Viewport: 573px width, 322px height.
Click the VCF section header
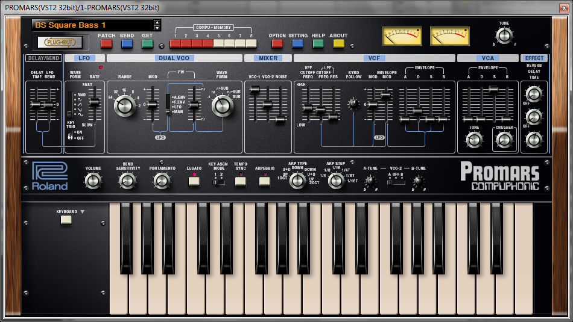tap(374, 58)
